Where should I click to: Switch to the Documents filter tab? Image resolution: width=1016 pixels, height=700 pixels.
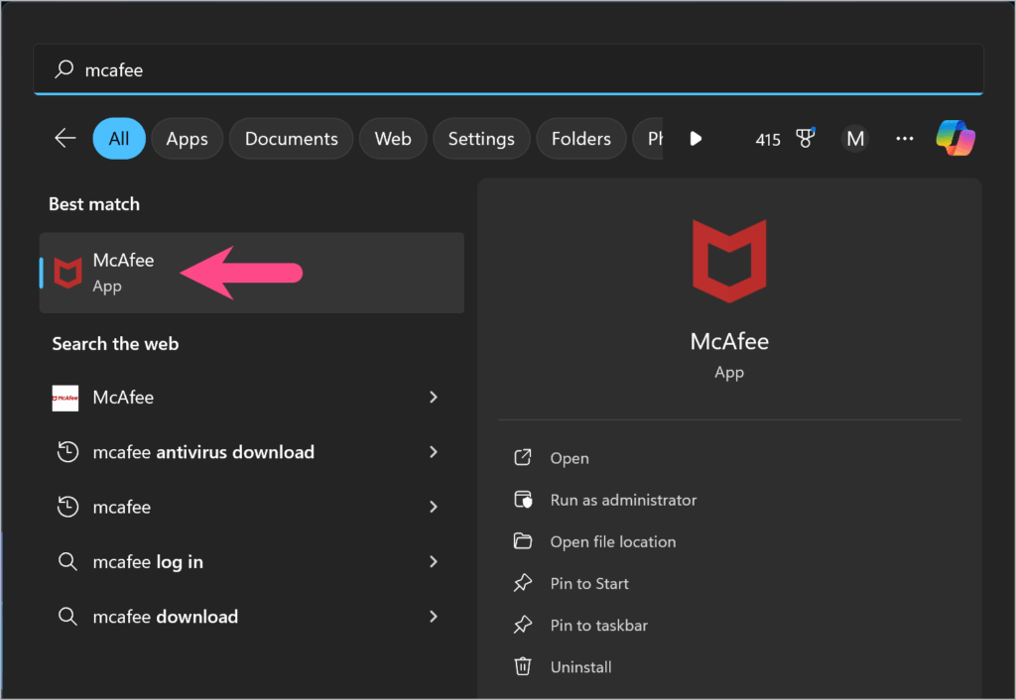pos(291,139)
